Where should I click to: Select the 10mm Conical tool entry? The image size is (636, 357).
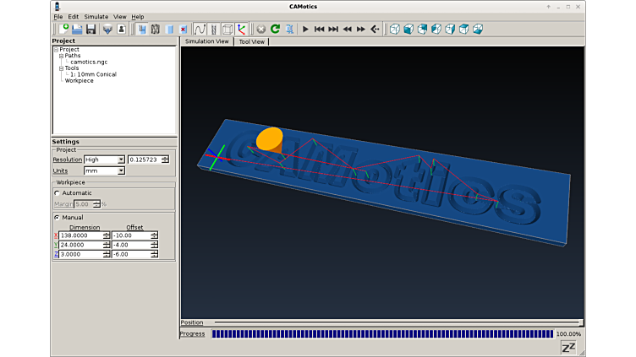[93, 74]
